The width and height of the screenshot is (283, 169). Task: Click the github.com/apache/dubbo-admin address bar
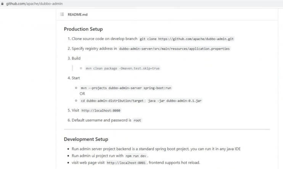pos(34,3)
